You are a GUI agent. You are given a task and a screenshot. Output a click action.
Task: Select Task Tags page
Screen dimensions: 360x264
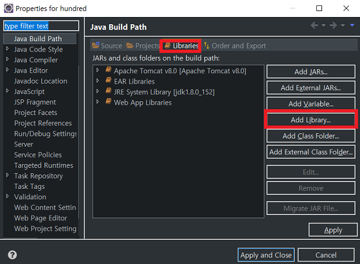29,186
